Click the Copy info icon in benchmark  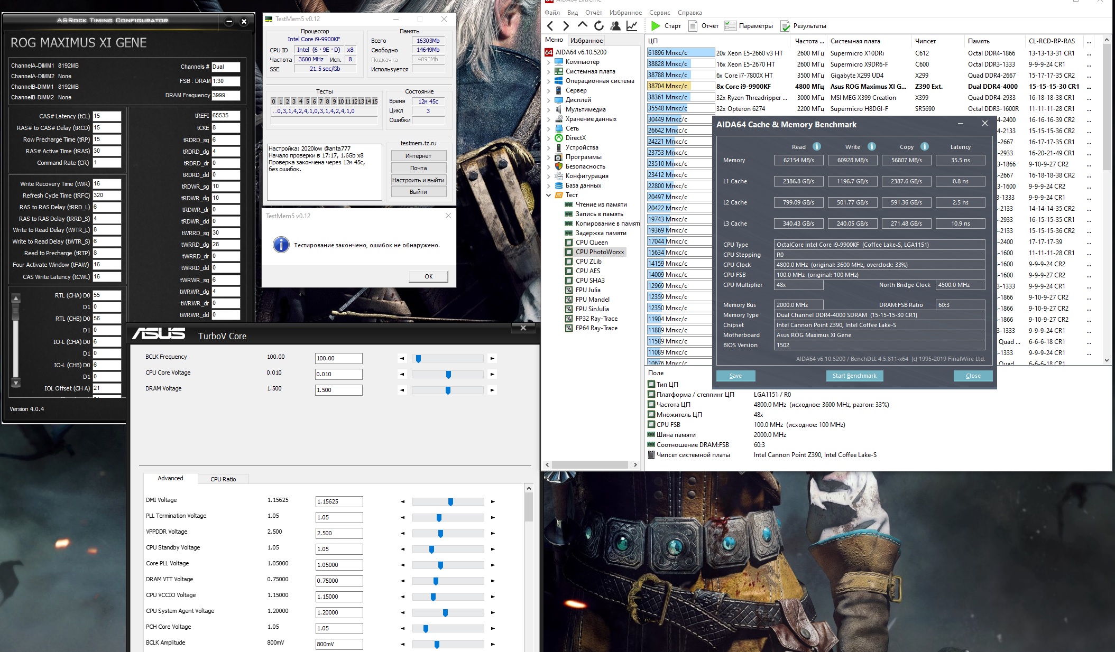point(925,146)
